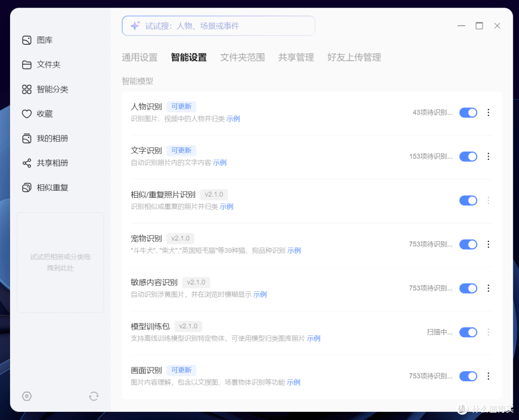Click the AI sparkle icon in search box

click(x=135, y=26)
